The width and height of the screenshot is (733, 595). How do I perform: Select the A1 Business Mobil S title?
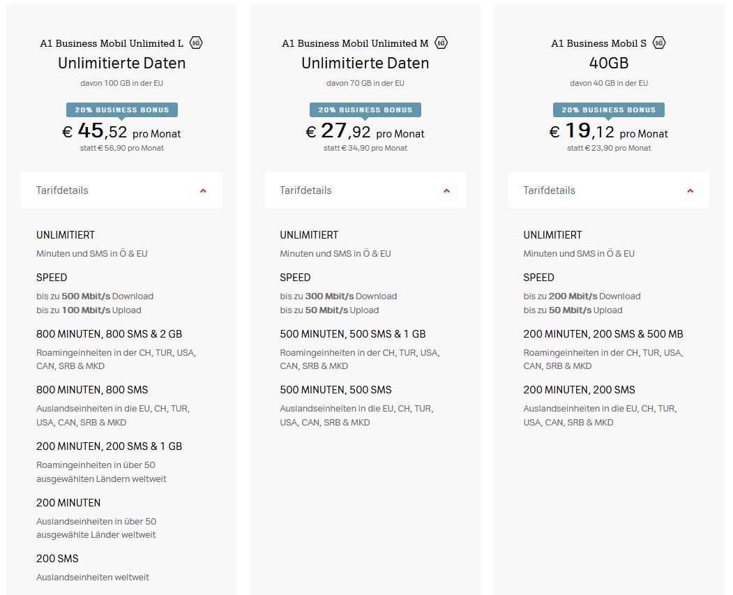point(598,43)
